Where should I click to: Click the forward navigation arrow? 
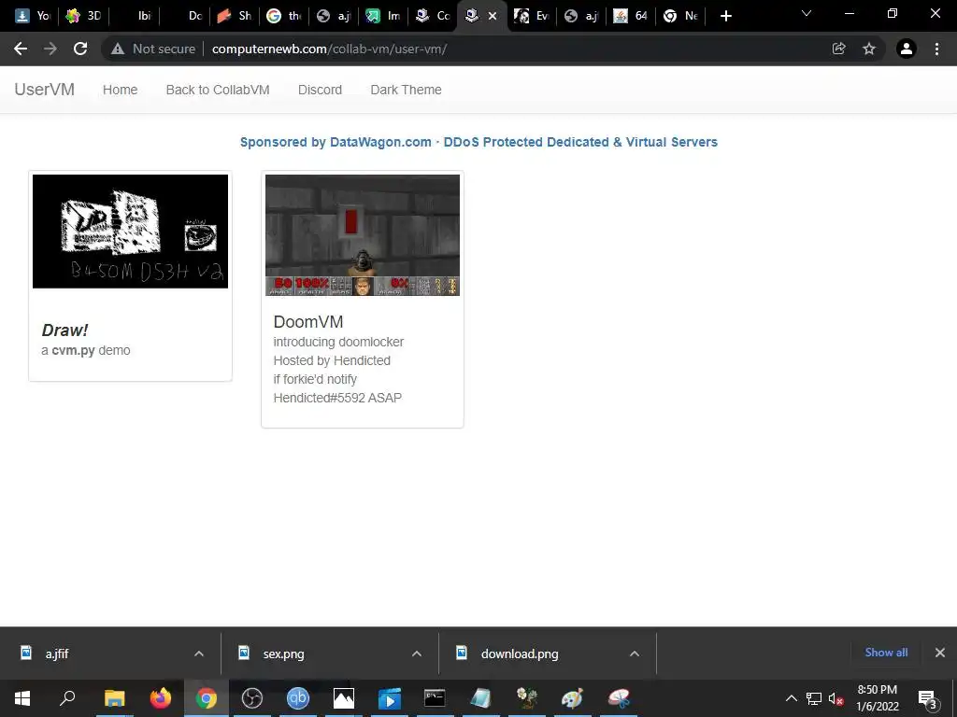(50, 49)
